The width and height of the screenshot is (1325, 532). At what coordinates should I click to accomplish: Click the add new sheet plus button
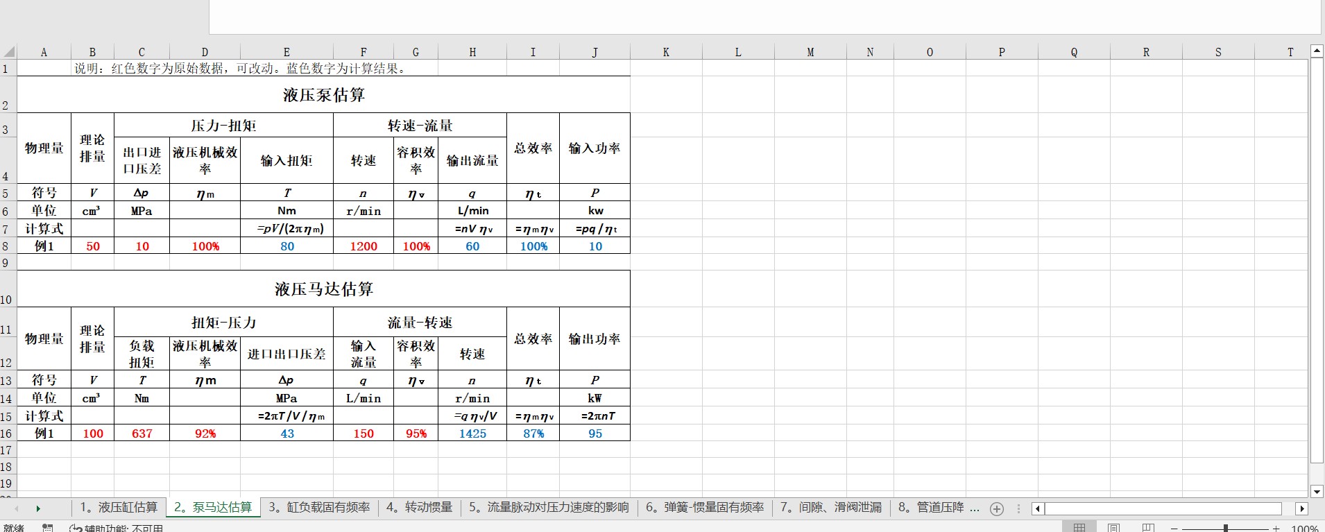[x=997, y=508]
